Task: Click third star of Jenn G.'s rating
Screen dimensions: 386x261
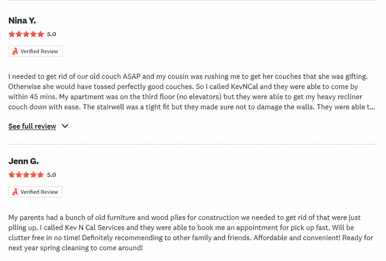Action: (26, 175)
